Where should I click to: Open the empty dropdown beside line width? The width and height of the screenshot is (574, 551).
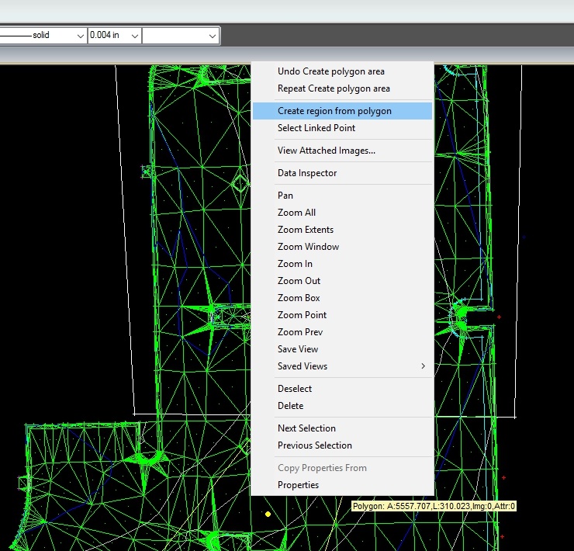tap(212, 36)
